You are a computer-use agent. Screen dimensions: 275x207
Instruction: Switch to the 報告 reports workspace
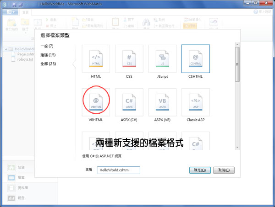click(16, 198)
